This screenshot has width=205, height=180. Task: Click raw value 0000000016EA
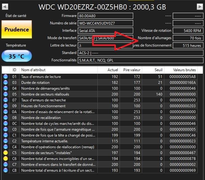(182, 83)
